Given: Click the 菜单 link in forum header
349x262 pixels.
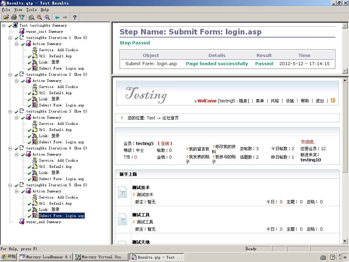Looking at the screenshot, I should pyautogui.click(x=260, y=101).
